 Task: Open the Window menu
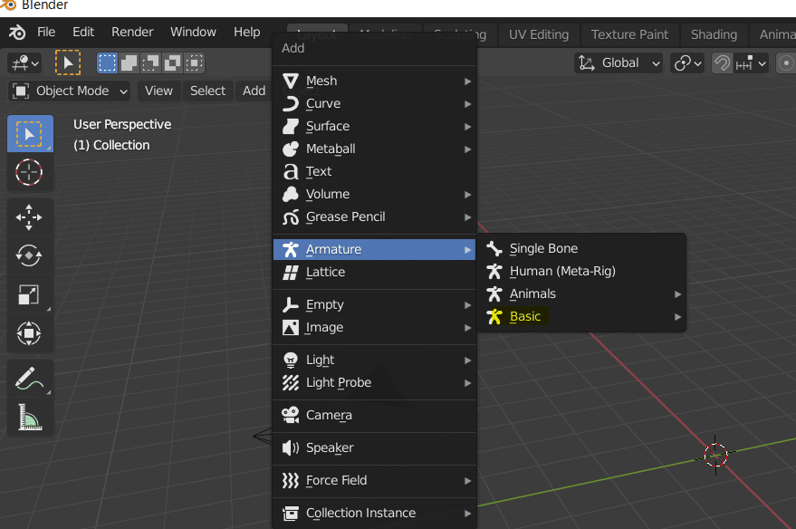coord(193,32)
